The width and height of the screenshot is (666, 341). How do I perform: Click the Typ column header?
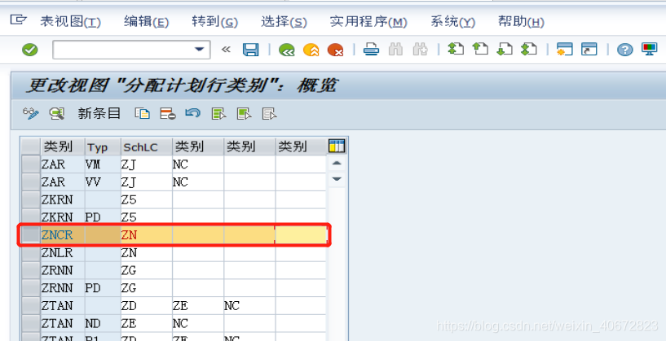[103, 147]
